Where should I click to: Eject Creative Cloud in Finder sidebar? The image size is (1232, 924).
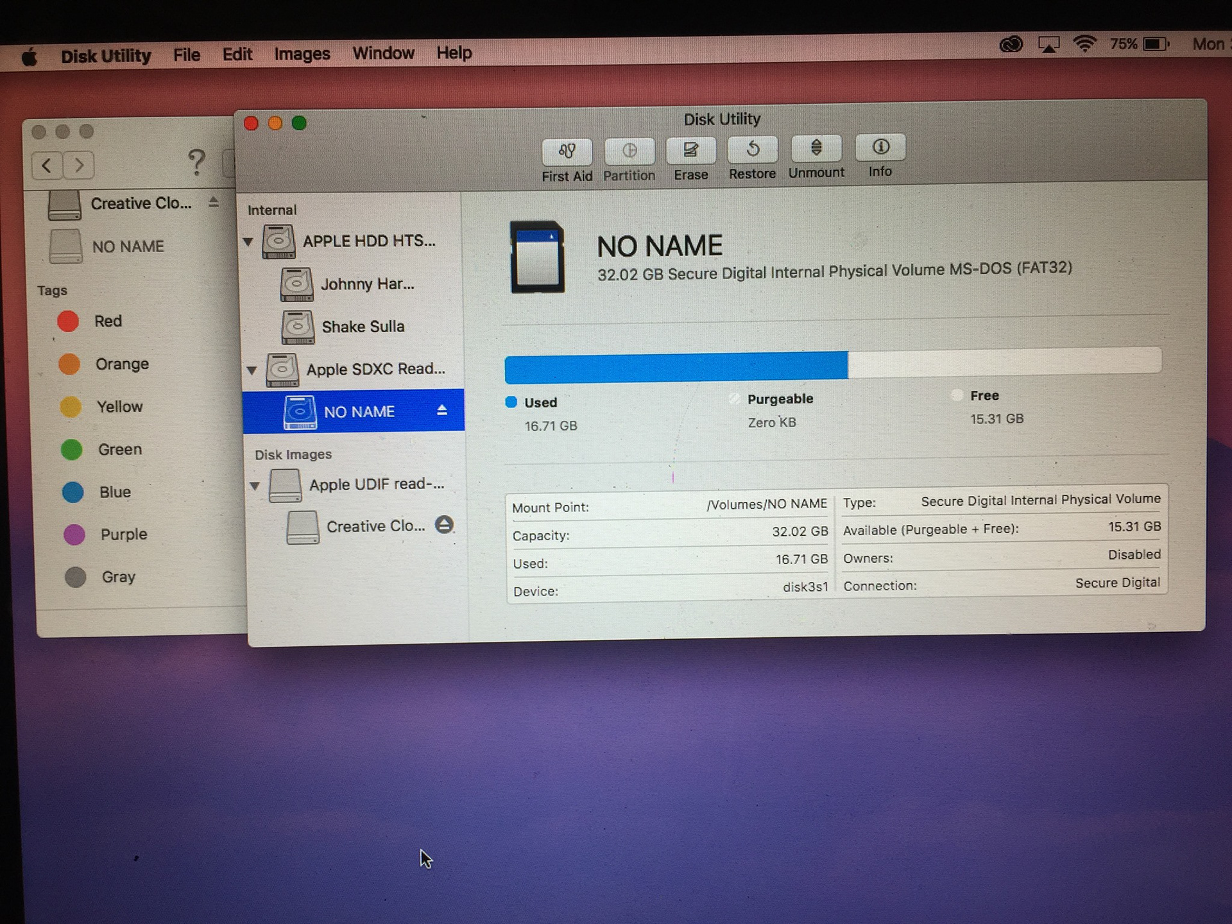(x=214, y=203)
